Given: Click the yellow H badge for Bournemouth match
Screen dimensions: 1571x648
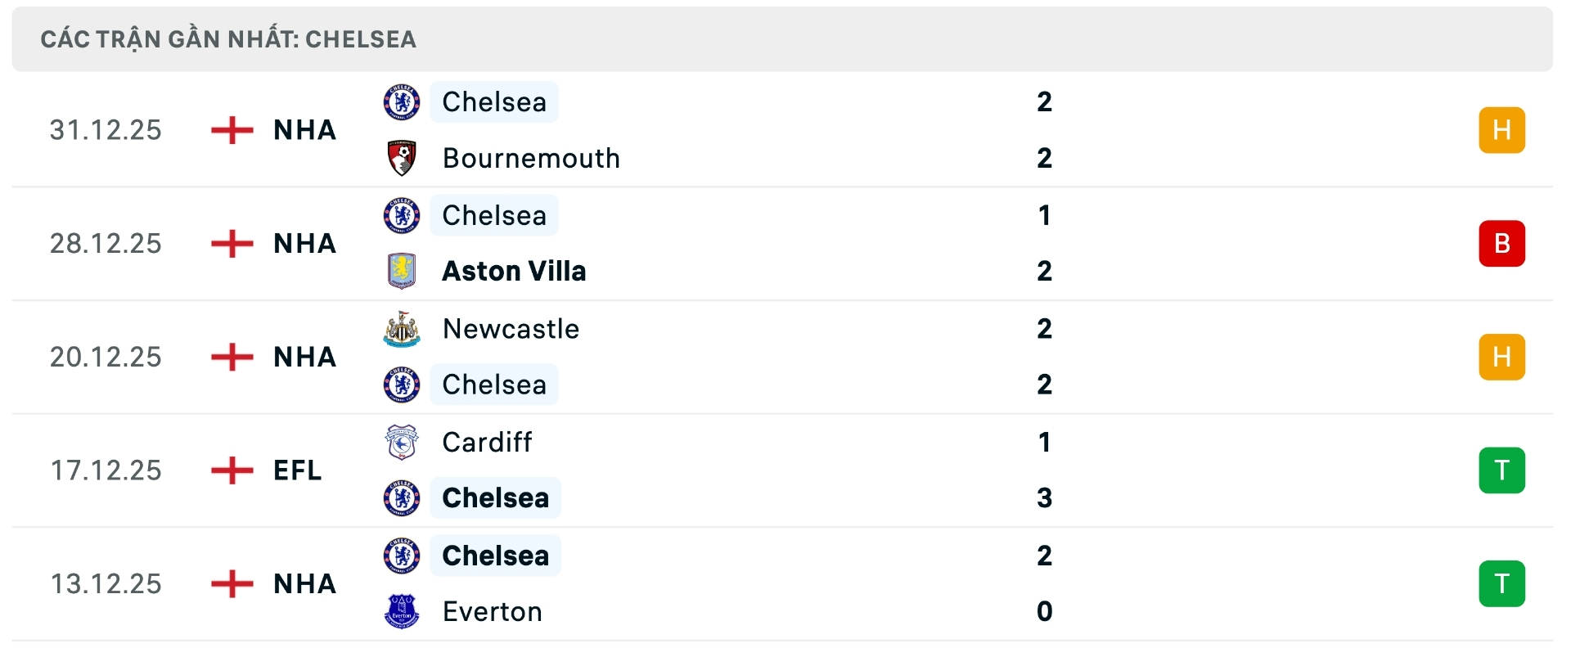Looking at the screenshot, I should pyautogui.click(x=1502, y=129).
